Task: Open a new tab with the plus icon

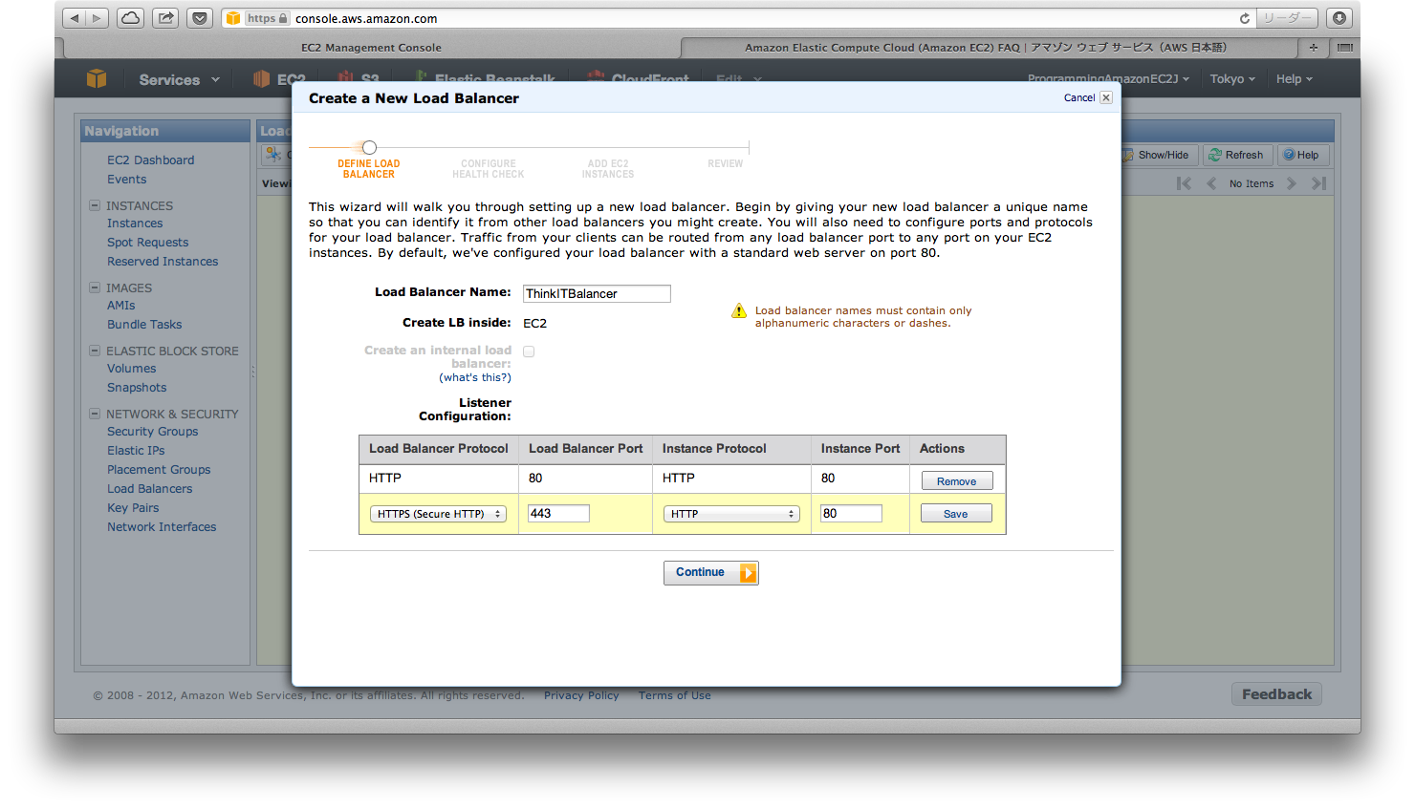Action: click(1314, 47)
